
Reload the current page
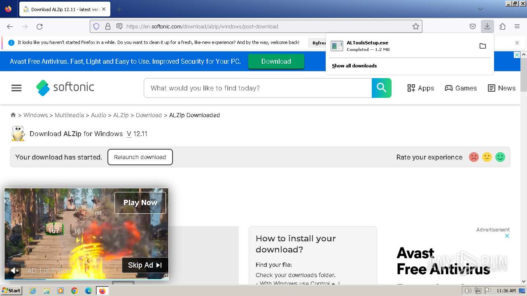(40, 26)
